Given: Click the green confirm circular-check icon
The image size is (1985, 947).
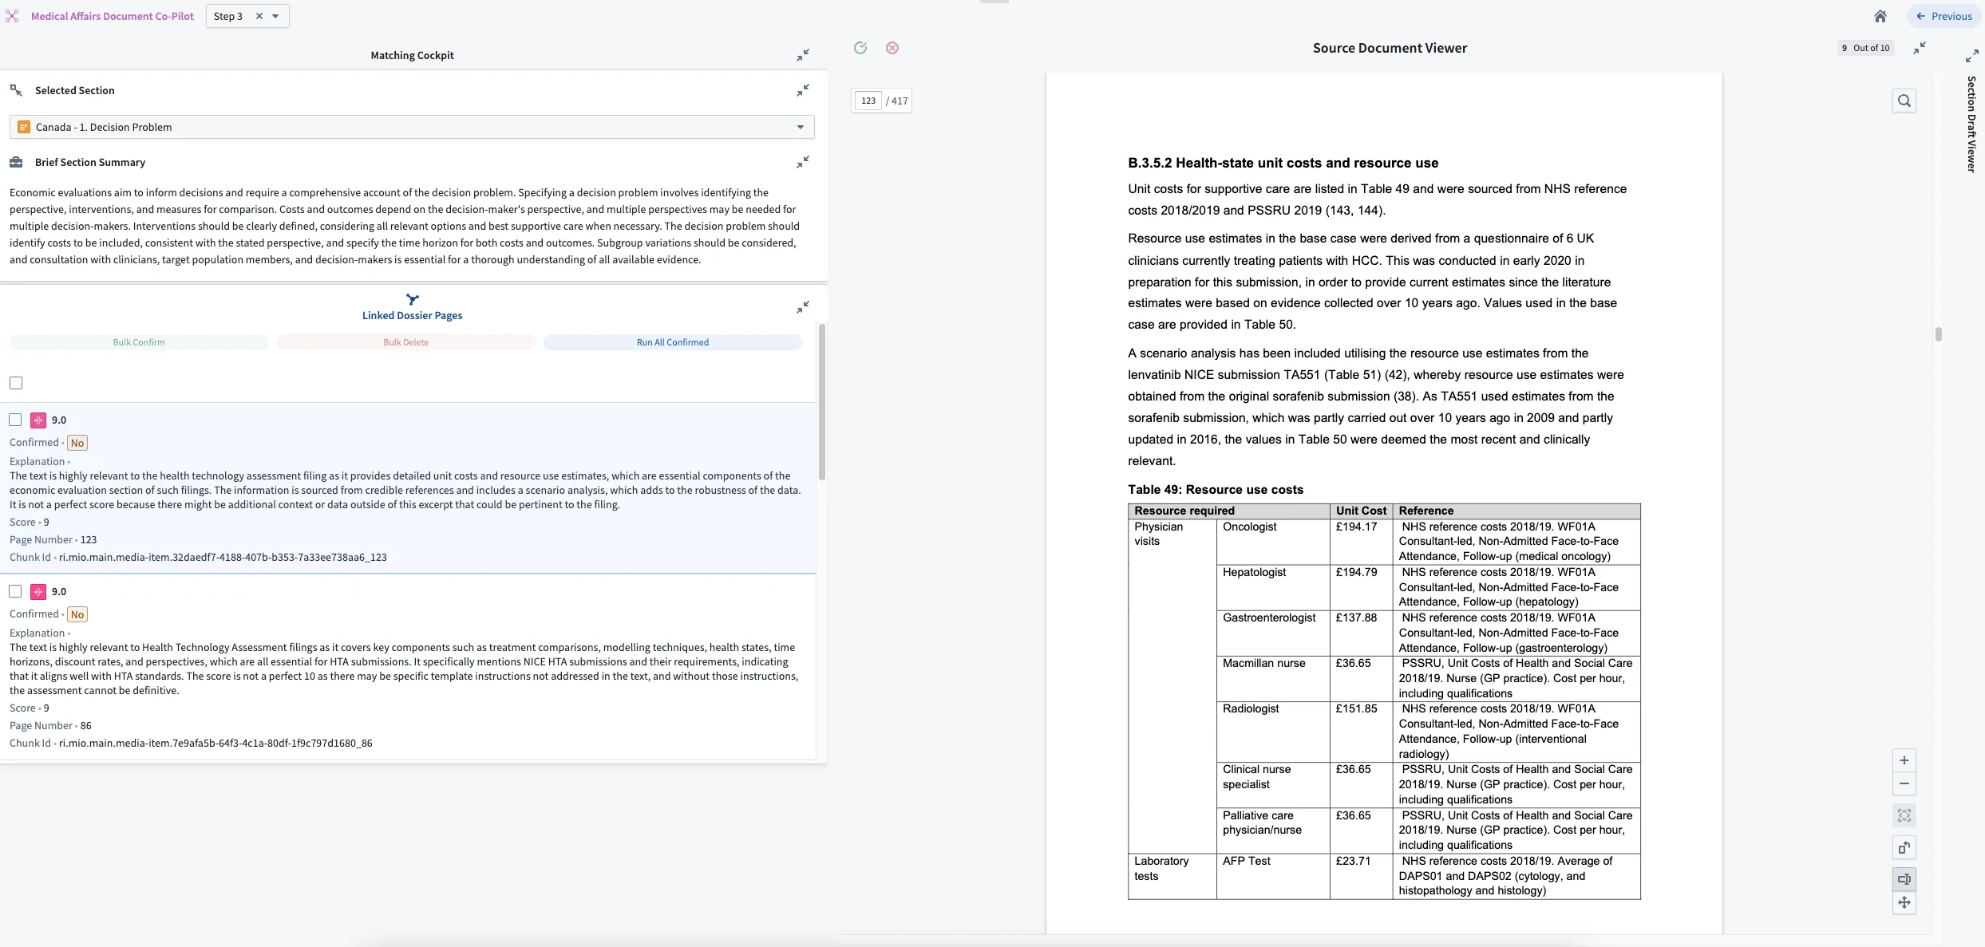Looking at the screenshot, I should click(x=860, y=48).
